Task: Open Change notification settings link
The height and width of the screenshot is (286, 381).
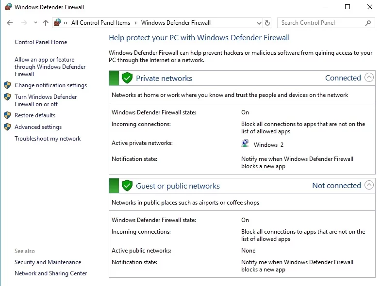Action: [50, 85]
